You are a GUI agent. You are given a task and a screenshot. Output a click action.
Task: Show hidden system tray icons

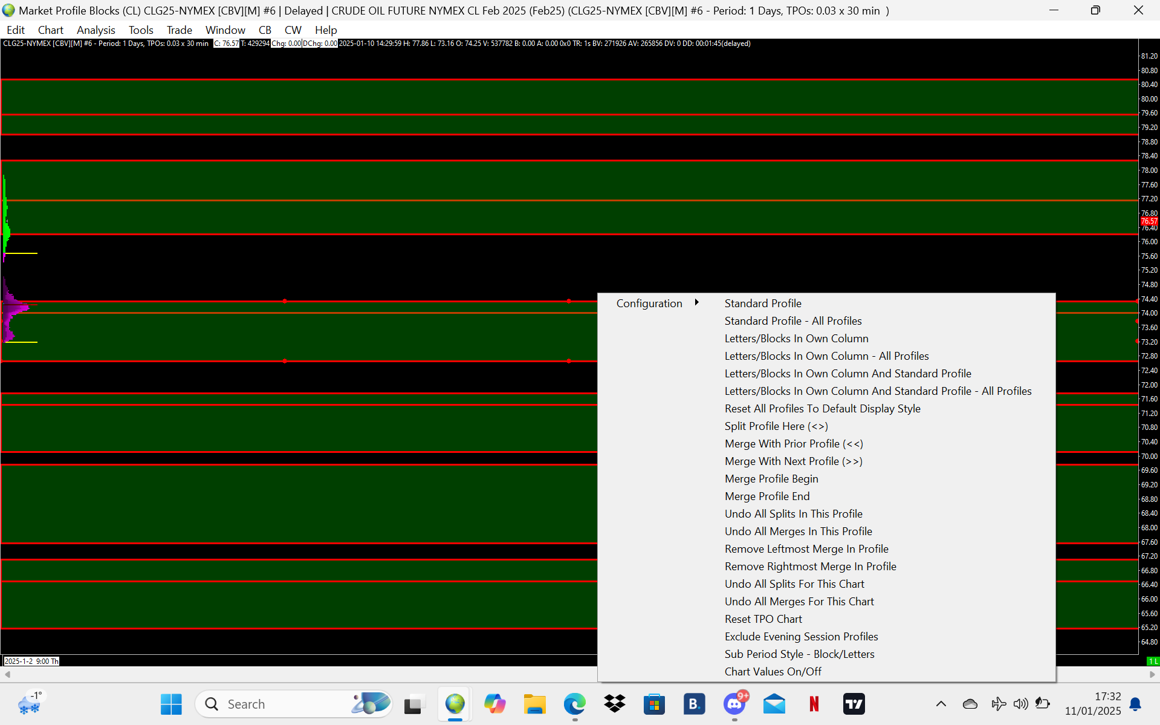(941, 704)
